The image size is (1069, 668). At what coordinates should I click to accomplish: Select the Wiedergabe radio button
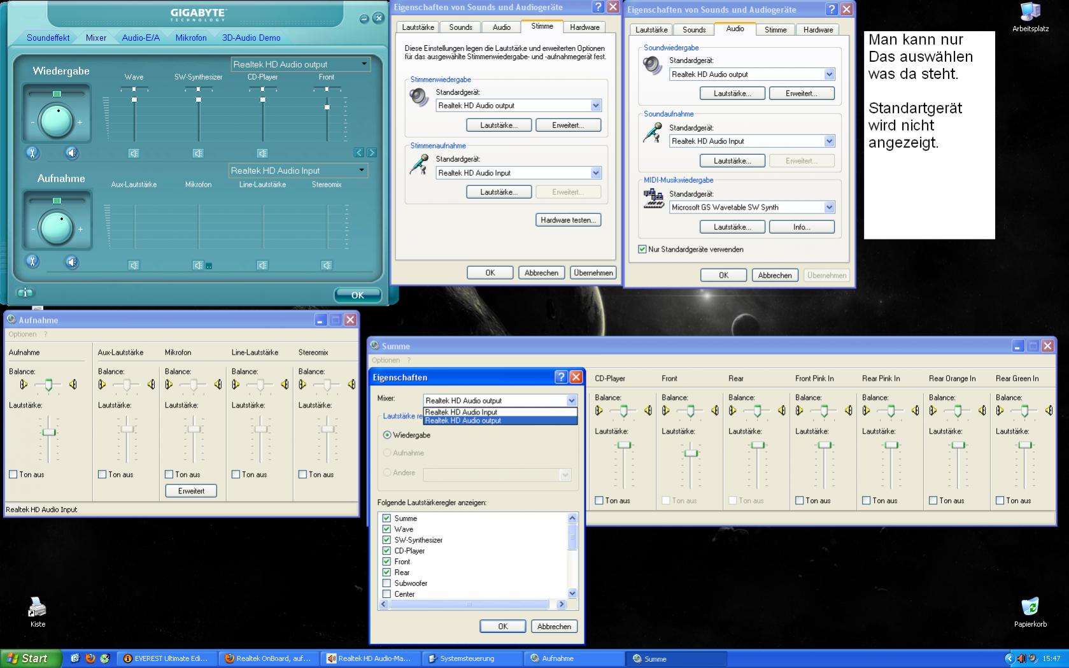point(387,435)
